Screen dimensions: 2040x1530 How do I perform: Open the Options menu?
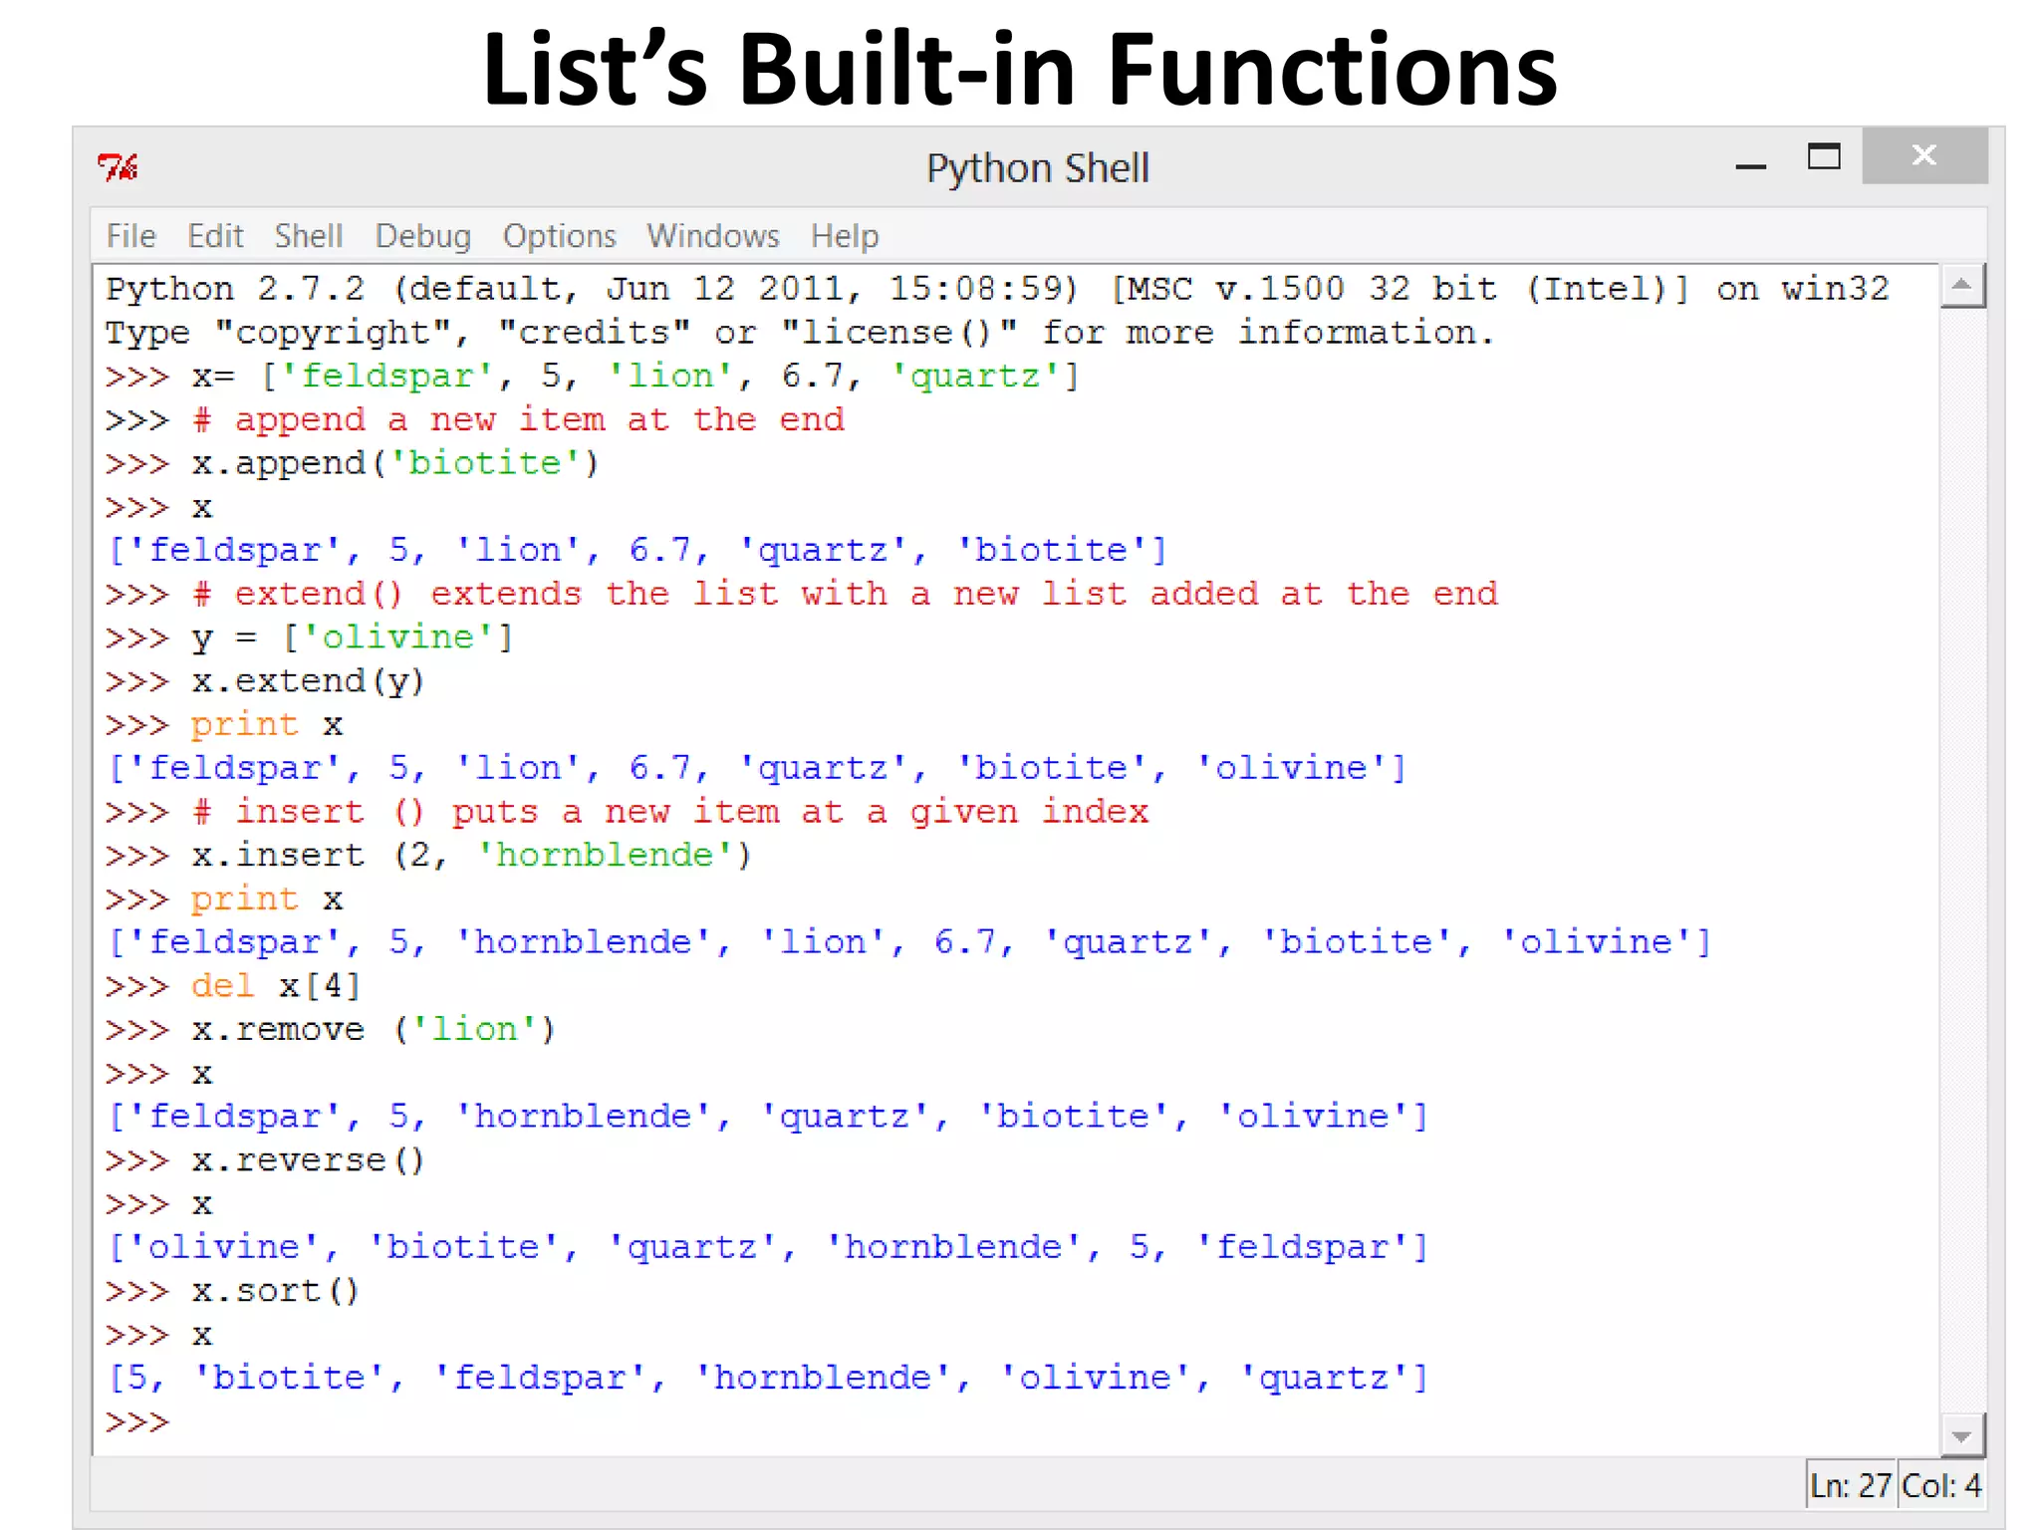click(x=559, y=236)
